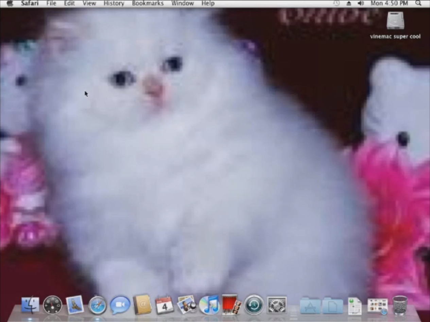Launch Photo Booth from the Dock
The image size is (430, 322).
click(x=231, y=305)
